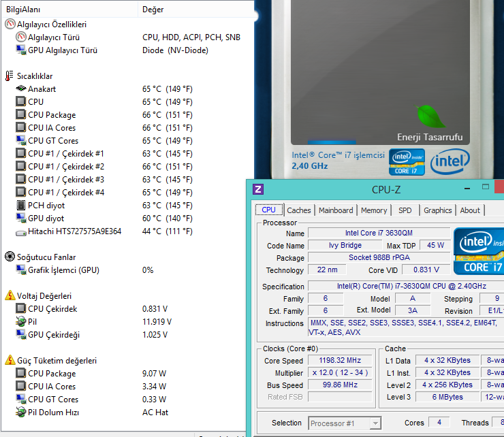Click the CPU-Z purple Z logo icon
The height and width of the screenshot is (437, 504).
(x=258, y=189)
